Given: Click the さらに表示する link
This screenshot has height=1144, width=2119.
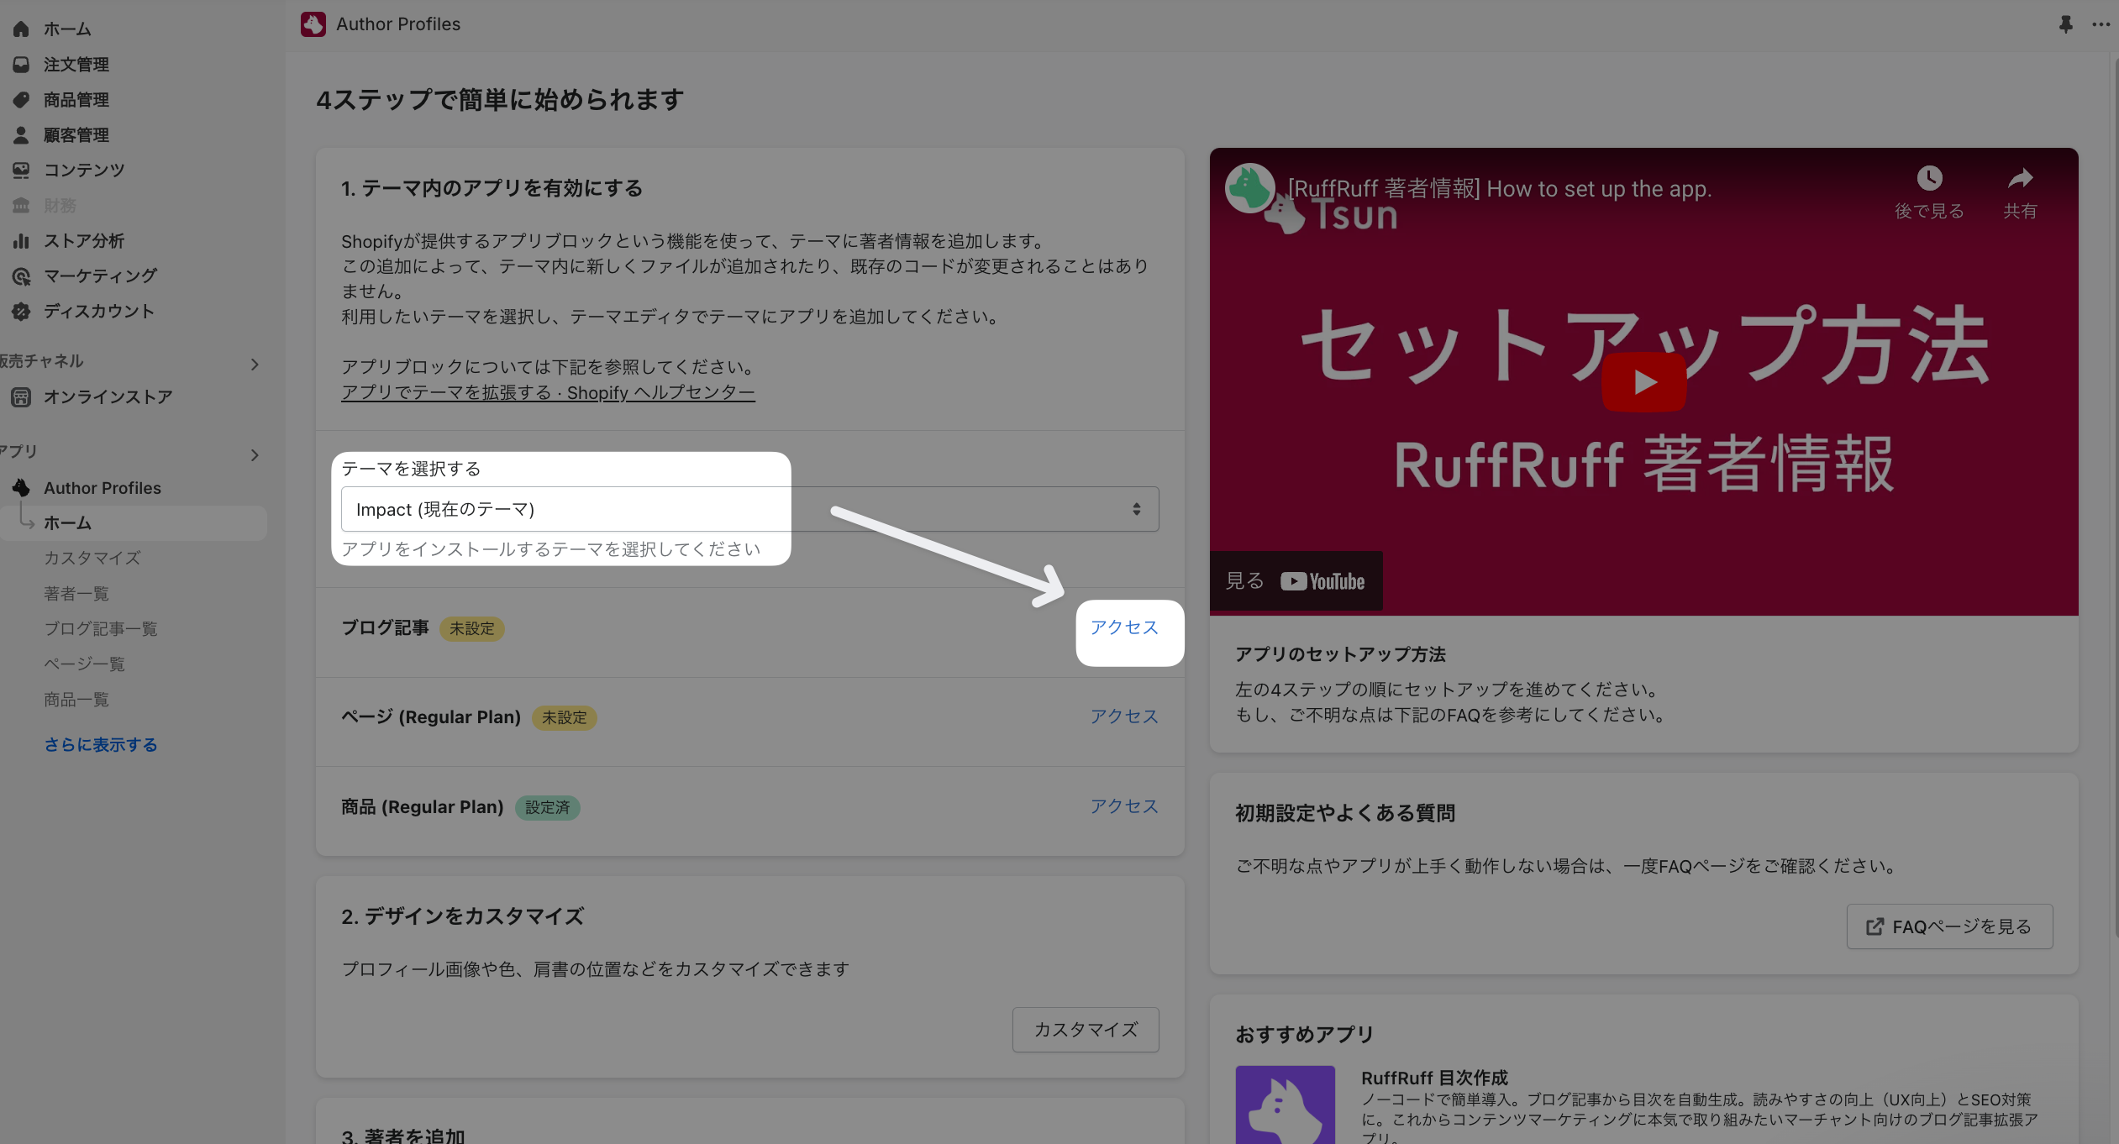Looking at the screenshot, I should tap(101, 745).
